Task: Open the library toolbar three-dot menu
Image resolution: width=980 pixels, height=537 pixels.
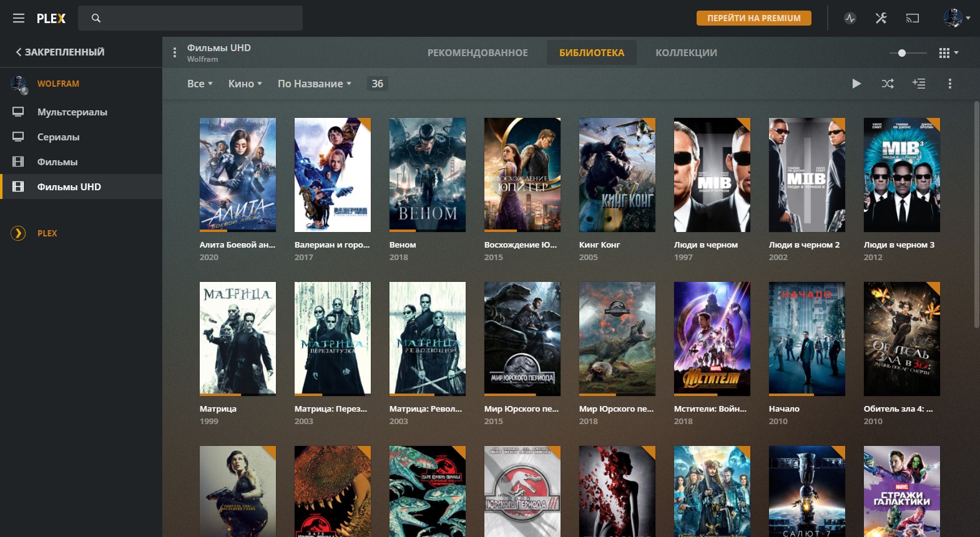Action: point(949,84)
